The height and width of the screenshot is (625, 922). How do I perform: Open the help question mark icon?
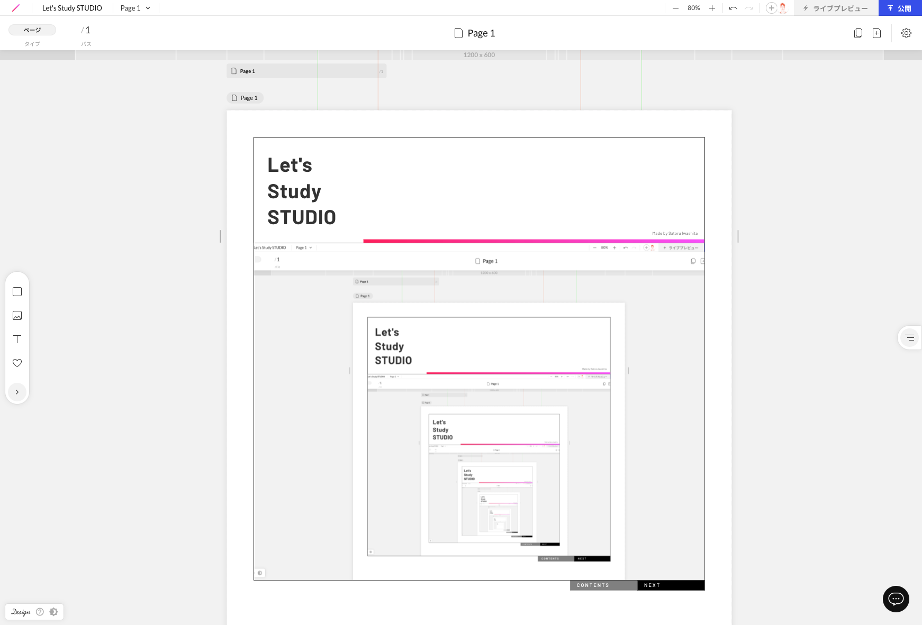click(40, 612)
